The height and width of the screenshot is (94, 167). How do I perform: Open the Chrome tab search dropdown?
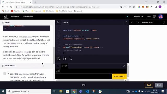146,2
